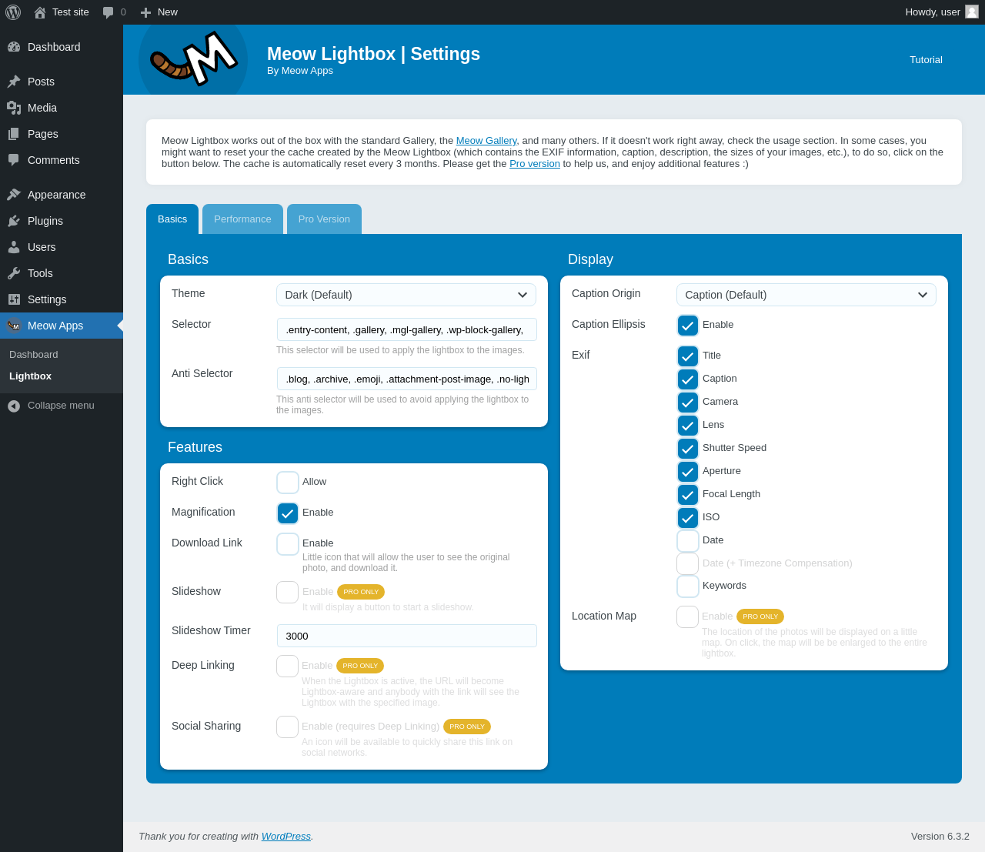Switch to the Performance tab
This screenshot has height=852, width=985.
242,219
